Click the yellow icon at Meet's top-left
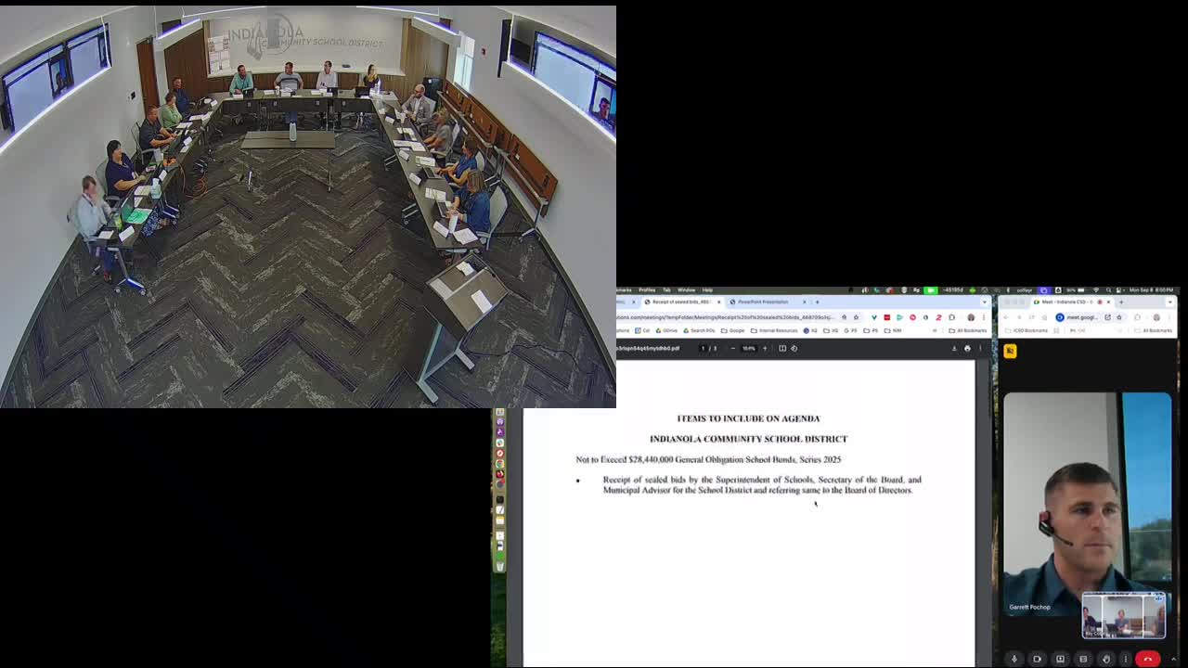 coord(1010,351)
